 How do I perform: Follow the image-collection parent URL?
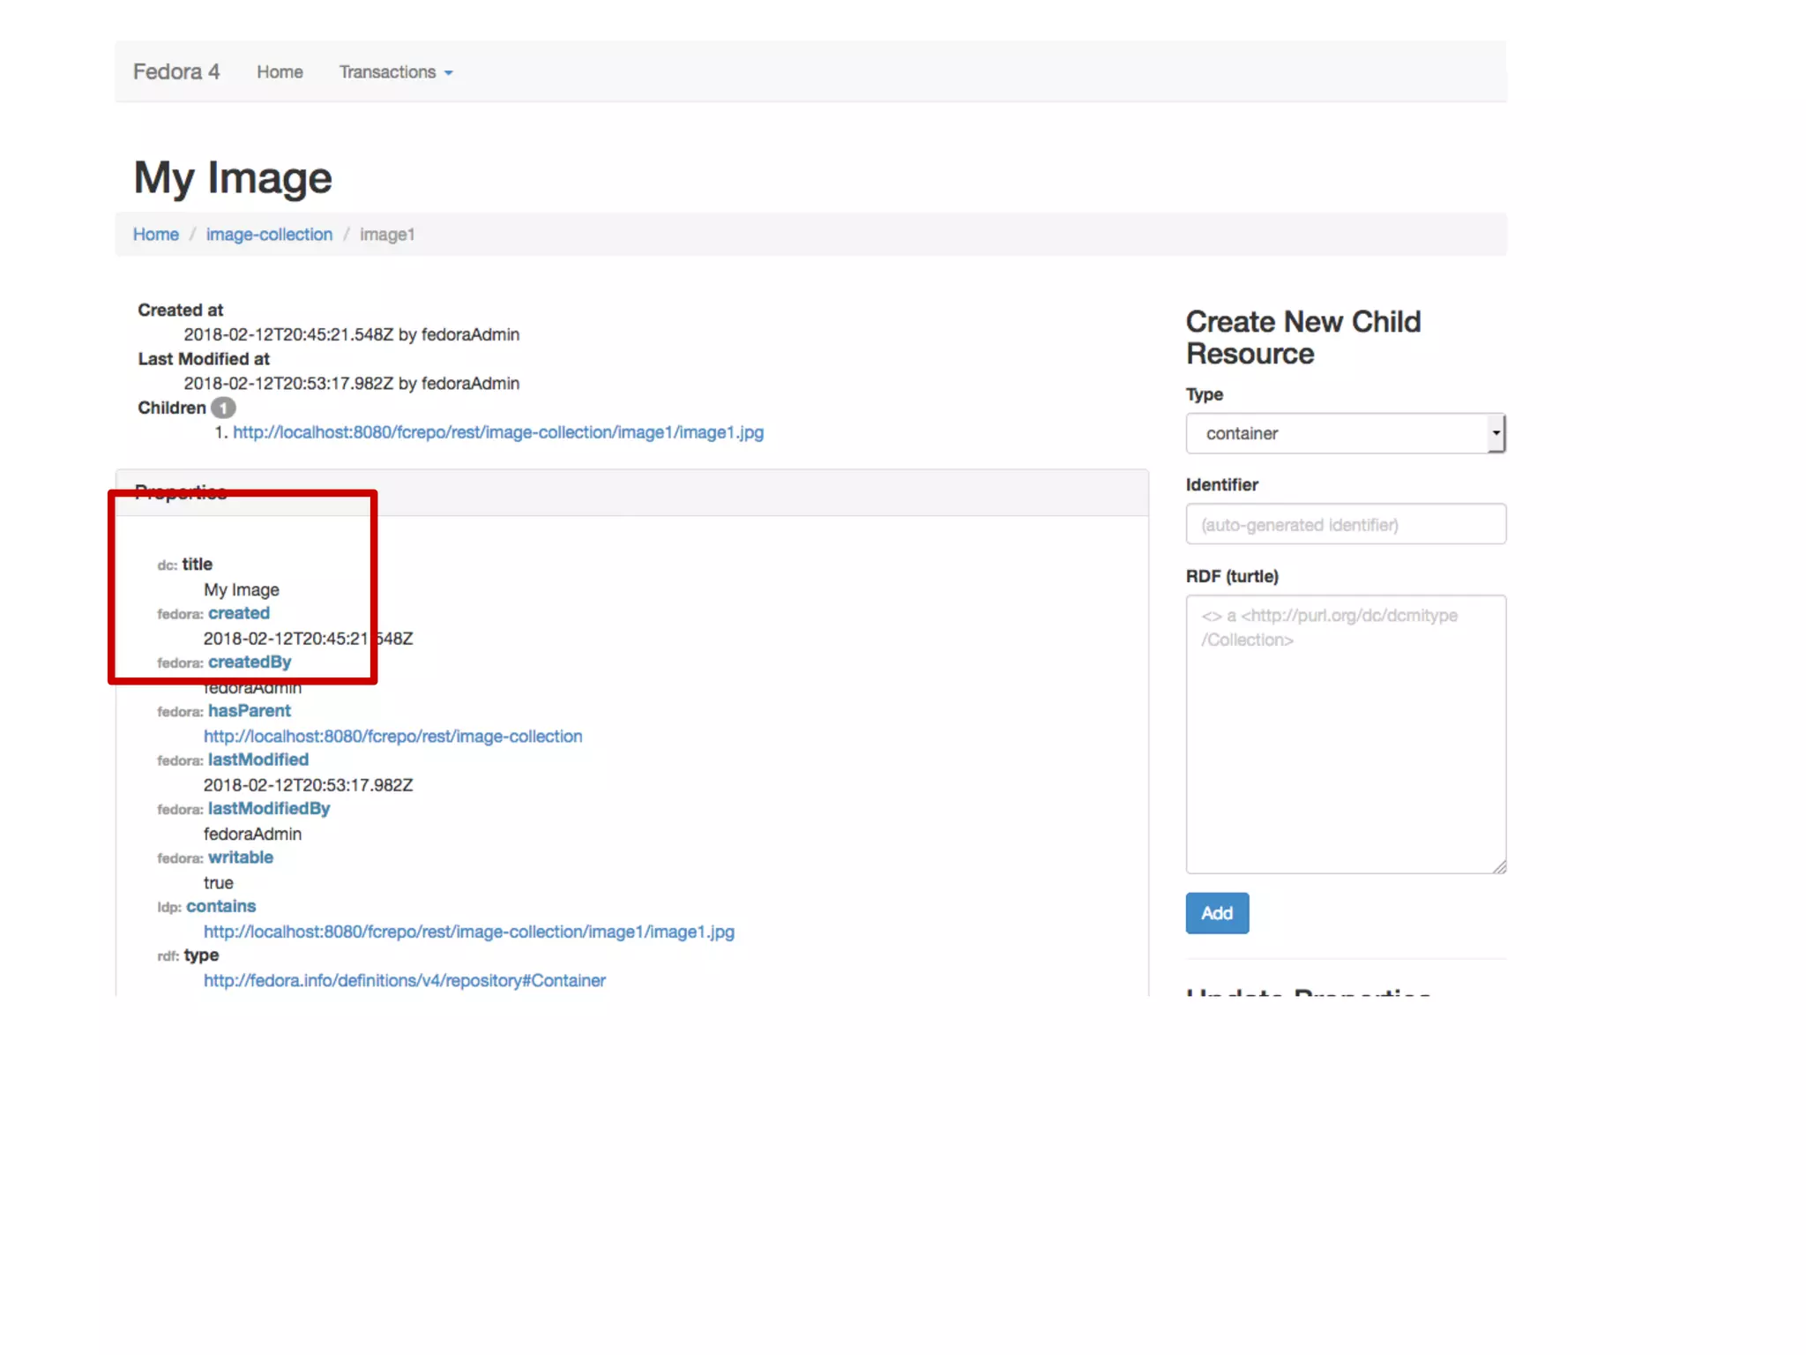pos(392,736)
